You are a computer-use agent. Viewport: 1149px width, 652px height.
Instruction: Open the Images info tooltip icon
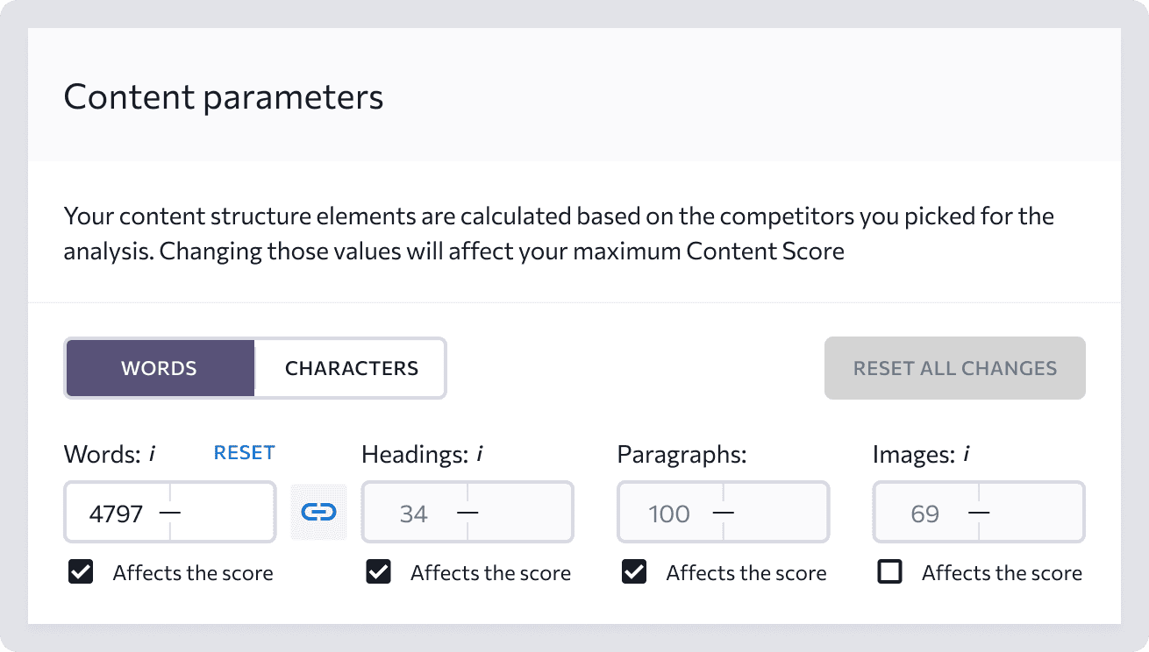[x=966, y=454]
